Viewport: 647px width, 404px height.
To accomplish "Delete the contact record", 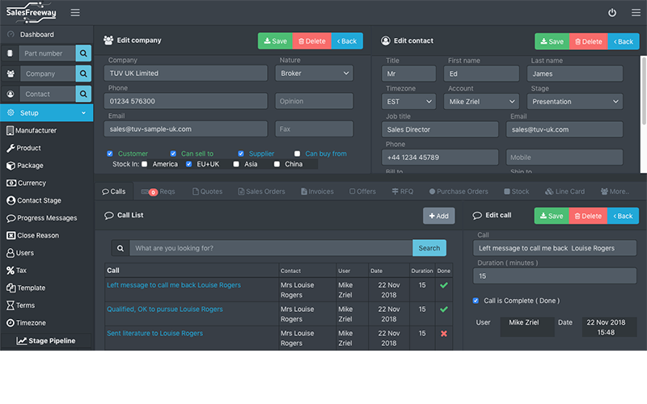I will point(589,41).
